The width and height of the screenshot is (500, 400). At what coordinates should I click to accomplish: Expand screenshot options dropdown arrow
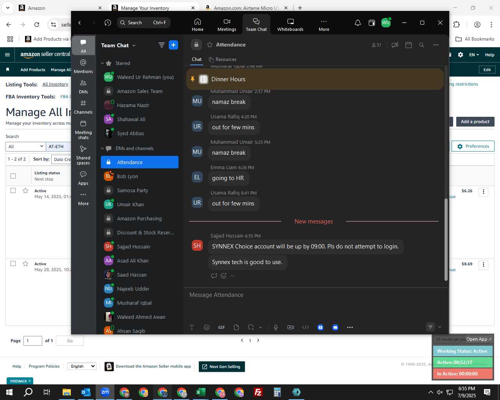point(261,327)
